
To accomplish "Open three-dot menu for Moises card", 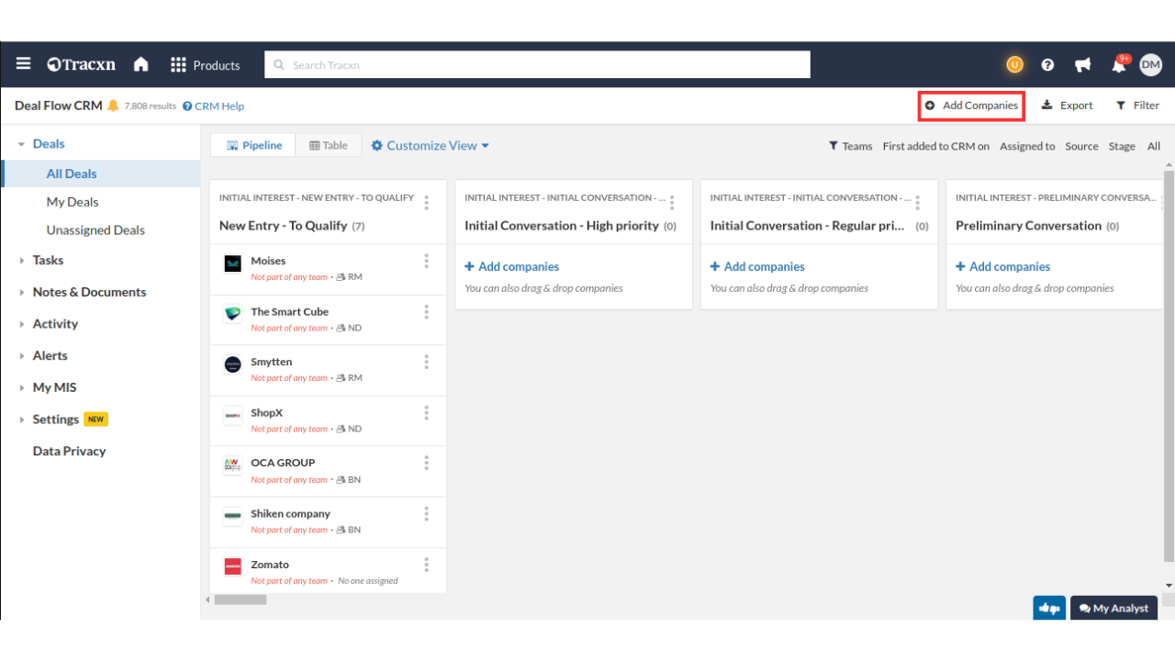I will click(427, 262).
